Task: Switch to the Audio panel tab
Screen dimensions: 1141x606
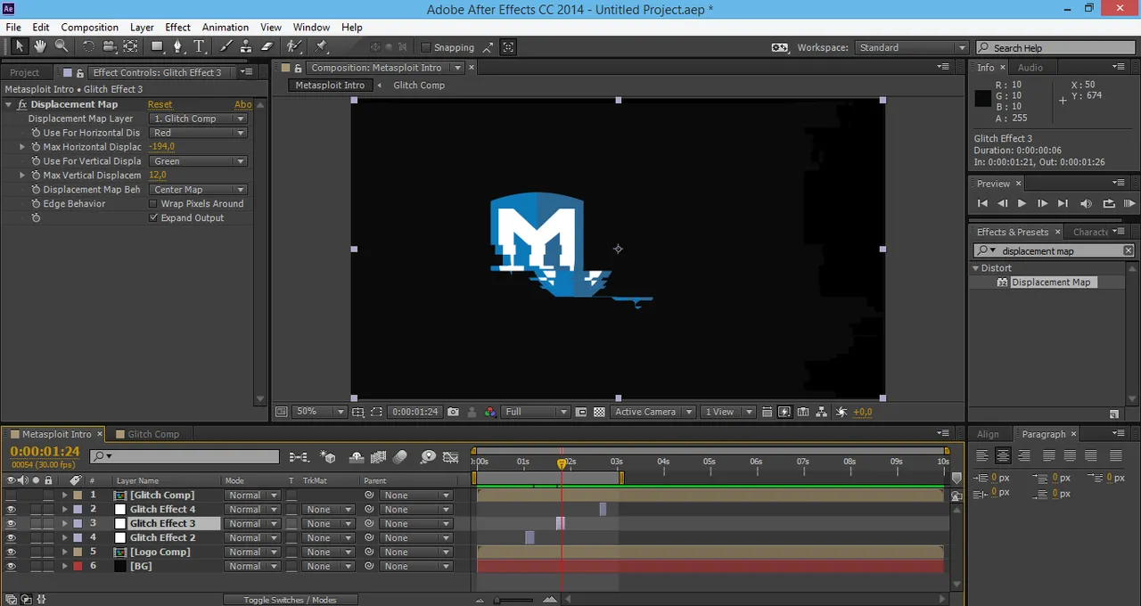Action: click(1030, 68)
